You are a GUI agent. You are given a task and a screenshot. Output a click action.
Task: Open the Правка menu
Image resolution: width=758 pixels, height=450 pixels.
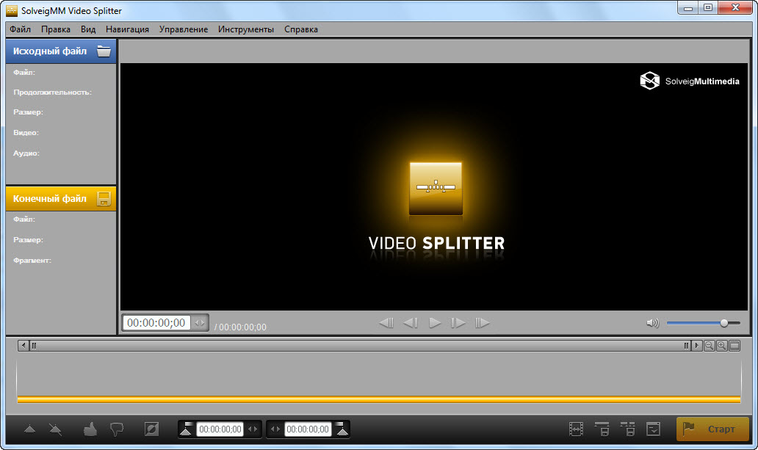pyautogui.click(x=56, y=29)
